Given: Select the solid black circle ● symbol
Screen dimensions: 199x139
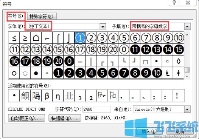Looking at the screenshot, I should pos(36,73).
